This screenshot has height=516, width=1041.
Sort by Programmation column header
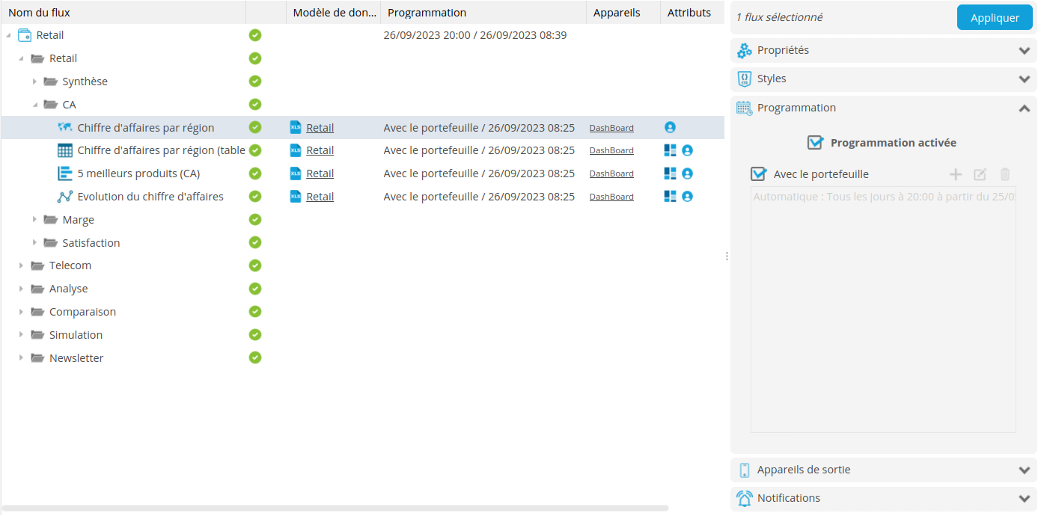427,13
